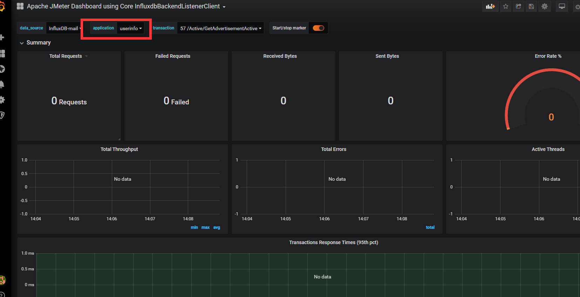Screen dimensions: 580x297
Task: Open the Received Bytes panel title menu
Action: [280, 56]
